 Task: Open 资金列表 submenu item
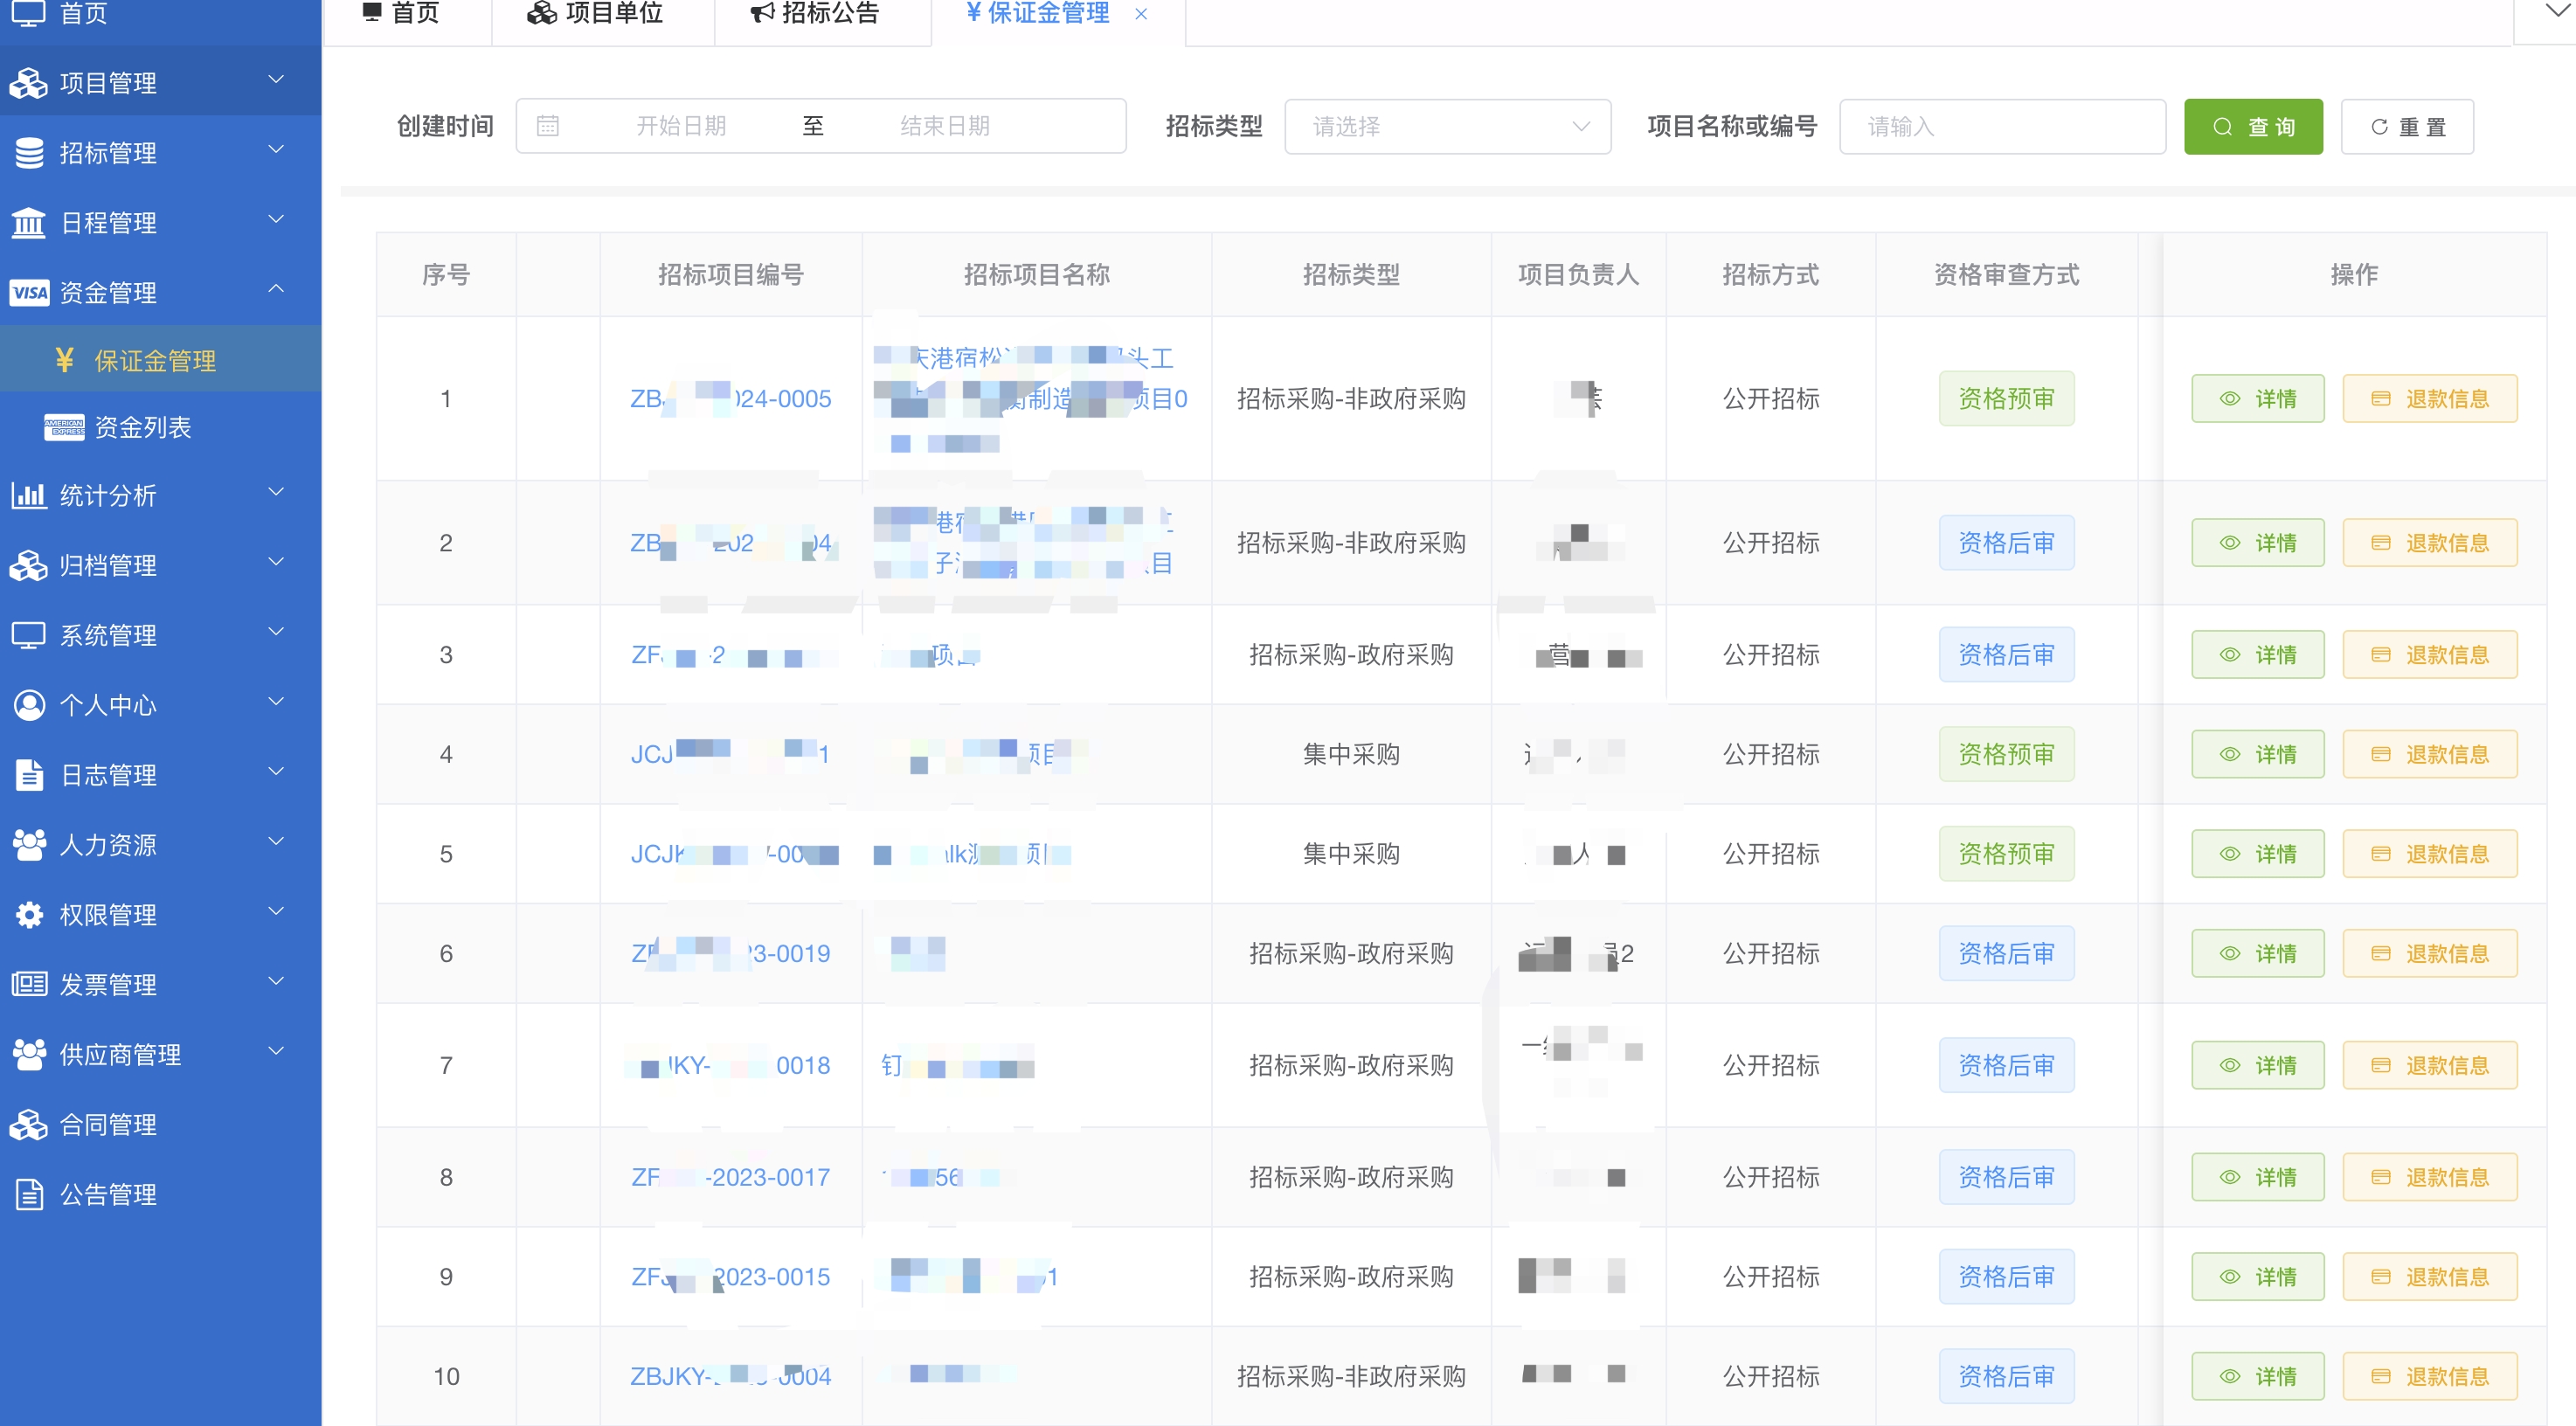(x=161, y=428)
